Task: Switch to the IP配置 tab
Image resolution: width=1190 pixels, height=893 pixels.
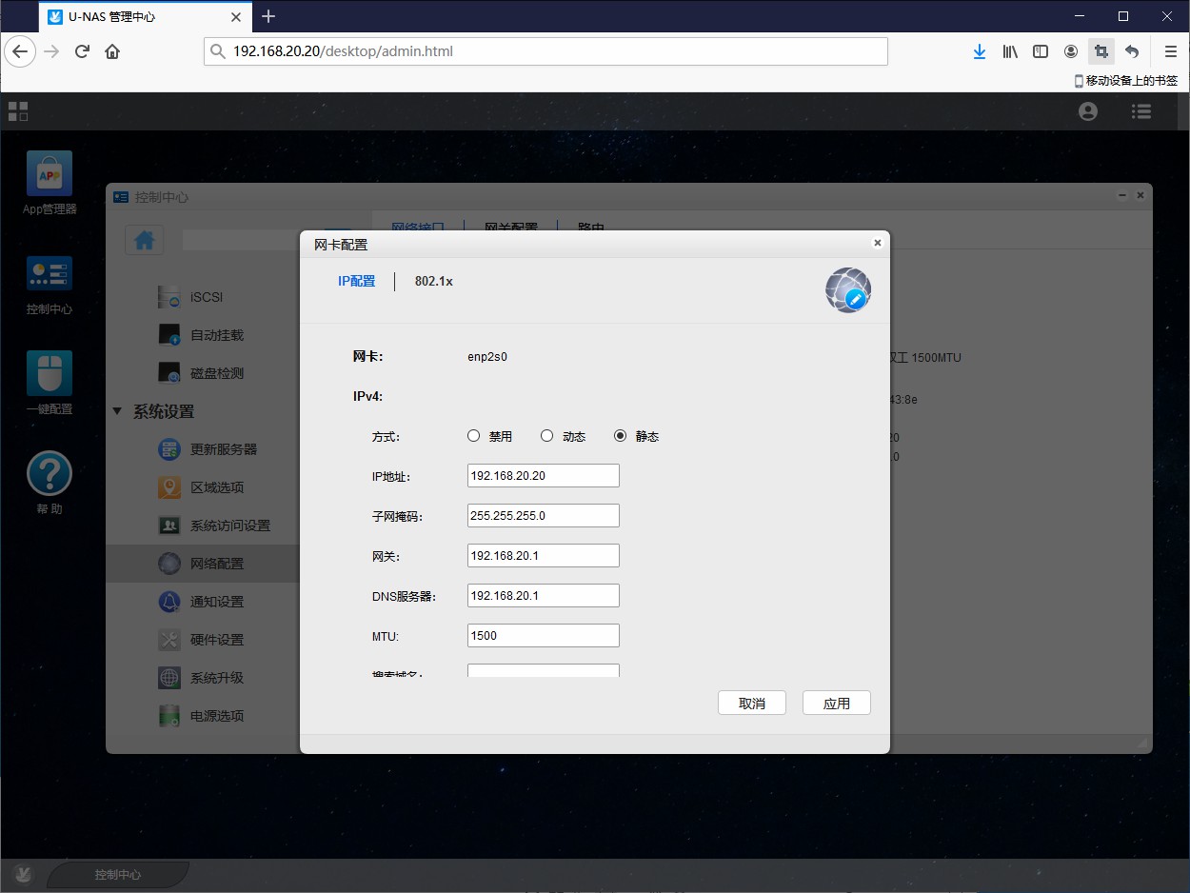Action: 357,281
